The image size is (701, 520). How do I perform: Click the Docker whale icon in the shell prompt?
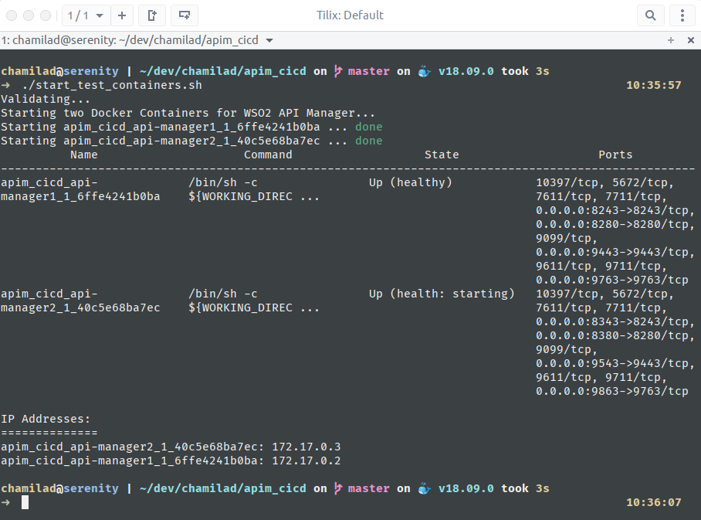point(424,70)
